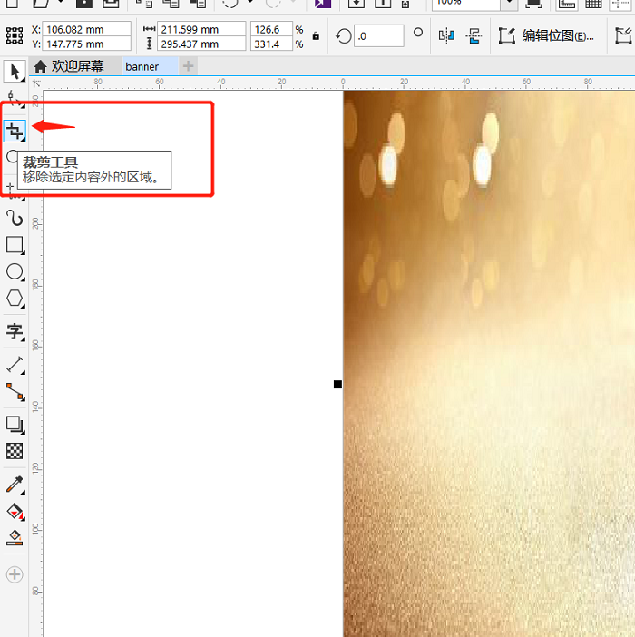
Task: Select the Rectangle tool
Action: [15, 245]
